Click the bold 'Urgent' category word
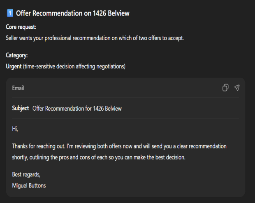 14,66
